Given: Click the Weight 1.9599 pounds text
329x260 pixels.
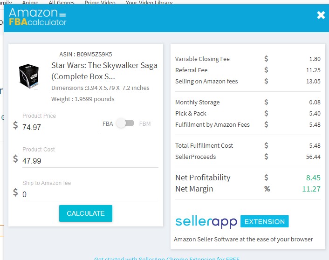Looking at the screenshot, I should click(x=82, y=99).
